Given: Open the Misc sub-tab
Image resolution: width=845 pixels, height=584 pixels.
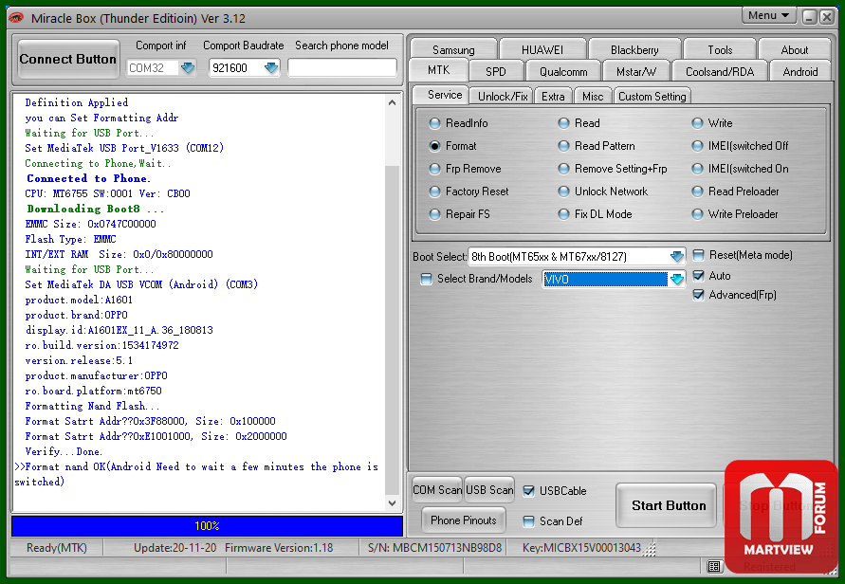Looking at the screenshot, I should click(x=592, y=97).
